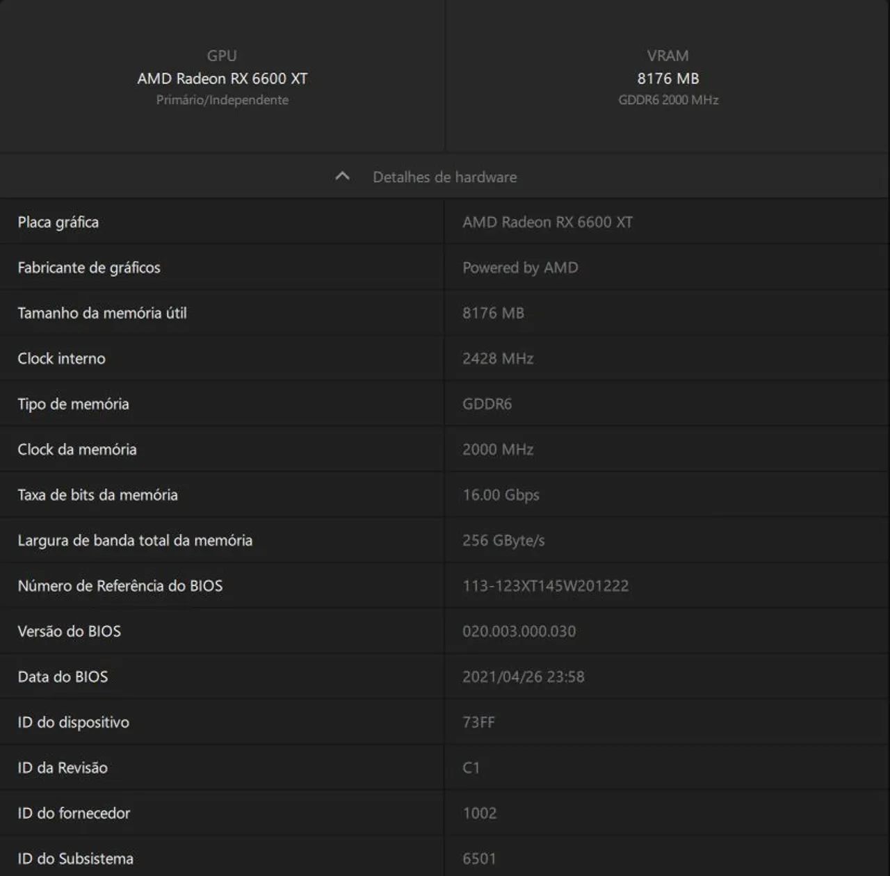Select the Placa gráfica row's value
890x876 pixels.
coord(548,222)
